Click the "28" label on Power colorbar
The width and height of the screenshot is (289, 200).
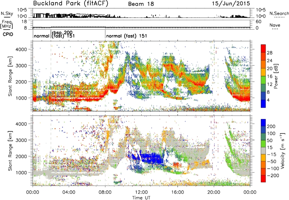[269, 53]
